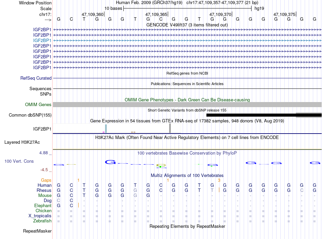Click the SNPs track label
This screenshot has height=239, width=322.
pyautogui.click(x=46, y=94)
